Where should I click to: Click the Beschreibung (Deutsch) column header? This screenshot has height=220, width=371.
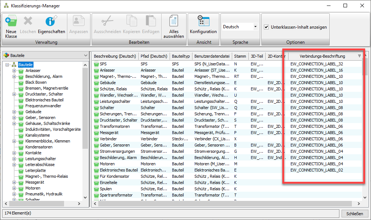pos(115,56)
